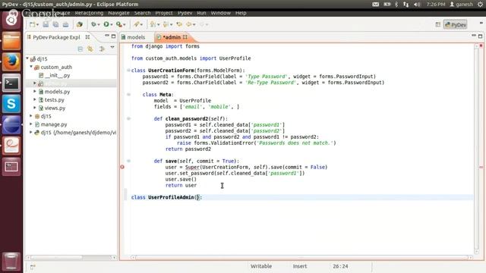Click the New file toolbar icon
The height and width of the screenshot is (273, 486).
click(32, 24)
